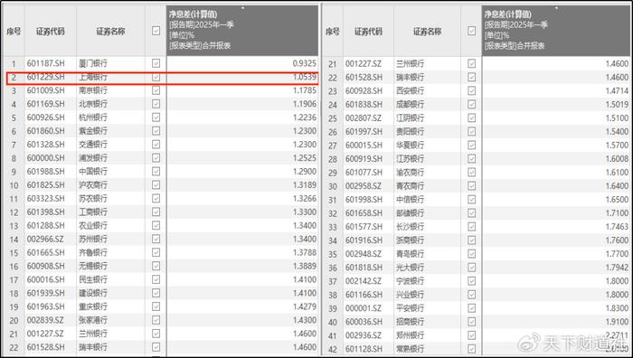This screenshot has width=633, height=358.
Task: Select the bank name 无锡银行
Action: point(93,266)
